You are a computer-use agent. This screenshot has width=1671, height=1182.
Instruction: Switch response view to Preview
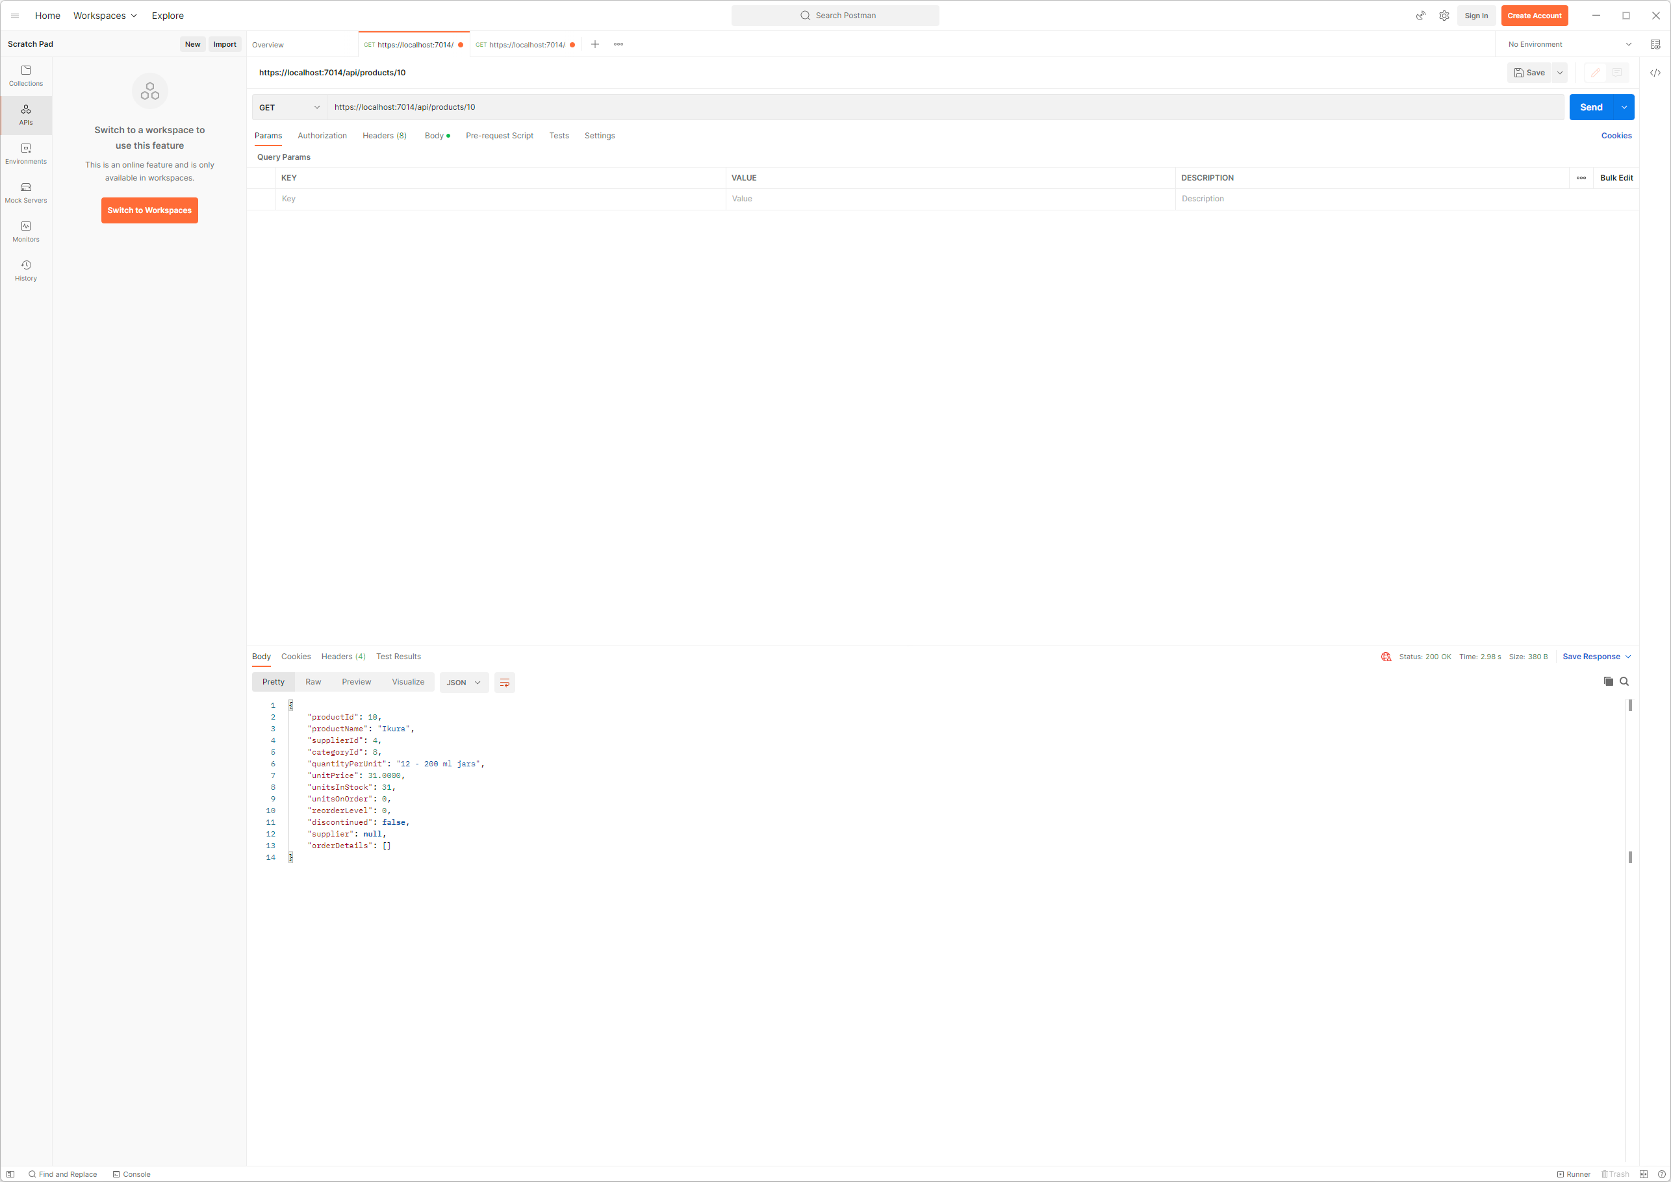(356, 682)
